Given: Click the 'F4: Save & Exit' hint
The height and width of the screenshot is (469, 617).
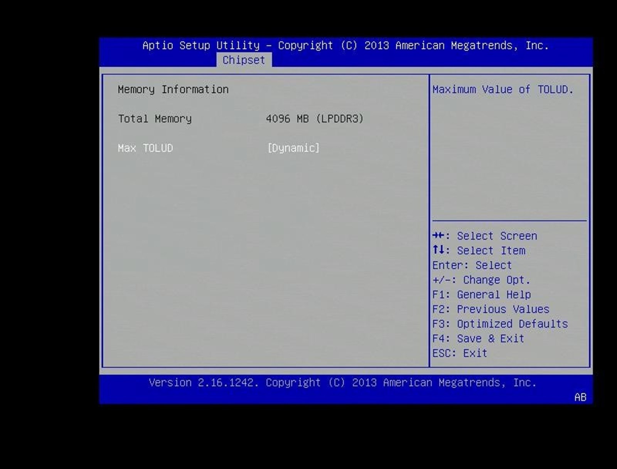Looking at the screenshot, I should click(x=478, y=339).
